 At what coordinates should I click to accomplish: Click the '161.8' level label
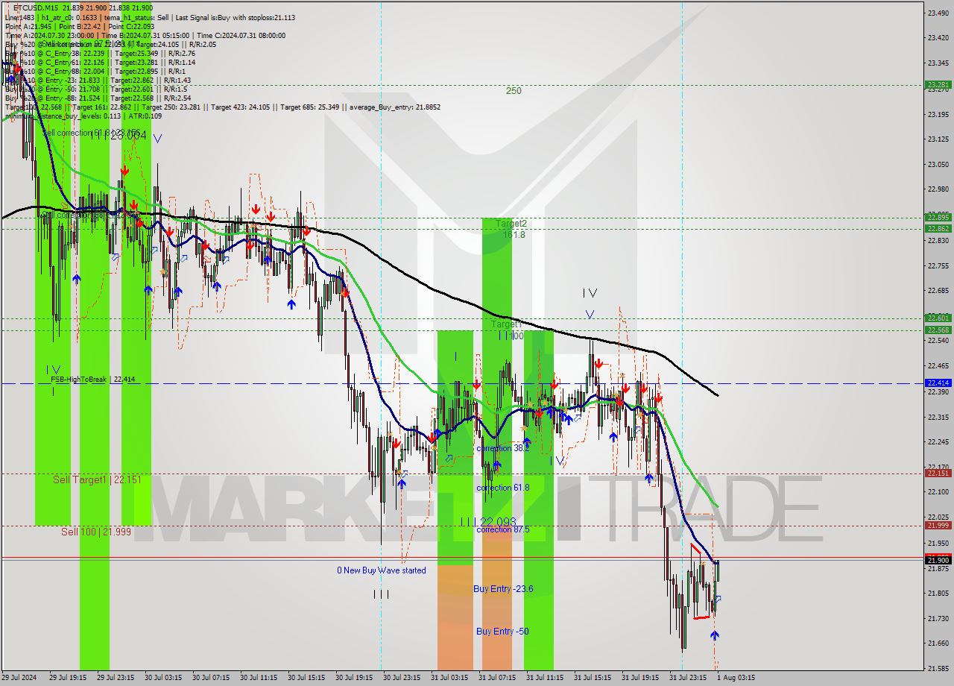pyautogui.click(x=514, y=234)
